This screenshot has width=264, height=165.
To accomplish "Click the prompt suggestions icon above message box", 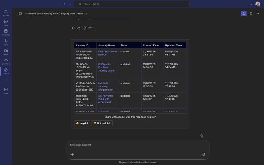I will coord(202,136).
